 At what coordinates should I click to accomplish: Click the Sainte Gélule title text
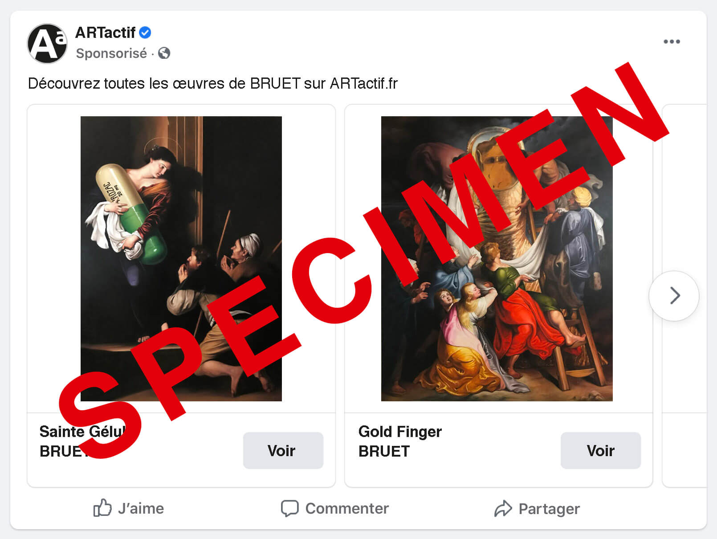click(83, 432)
